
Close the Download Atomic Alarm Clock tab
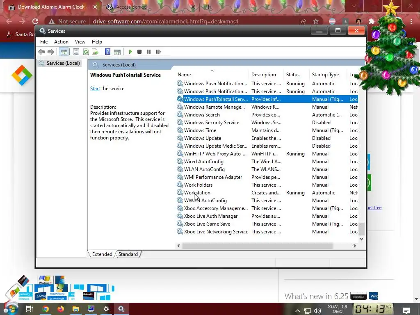point(95,7)
